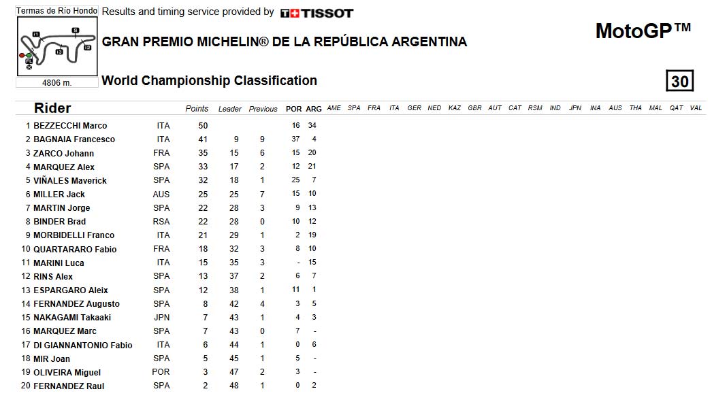The height and width of the screenshot is (419, 712).
Task: Select the Leader column header
Action: 230,109
